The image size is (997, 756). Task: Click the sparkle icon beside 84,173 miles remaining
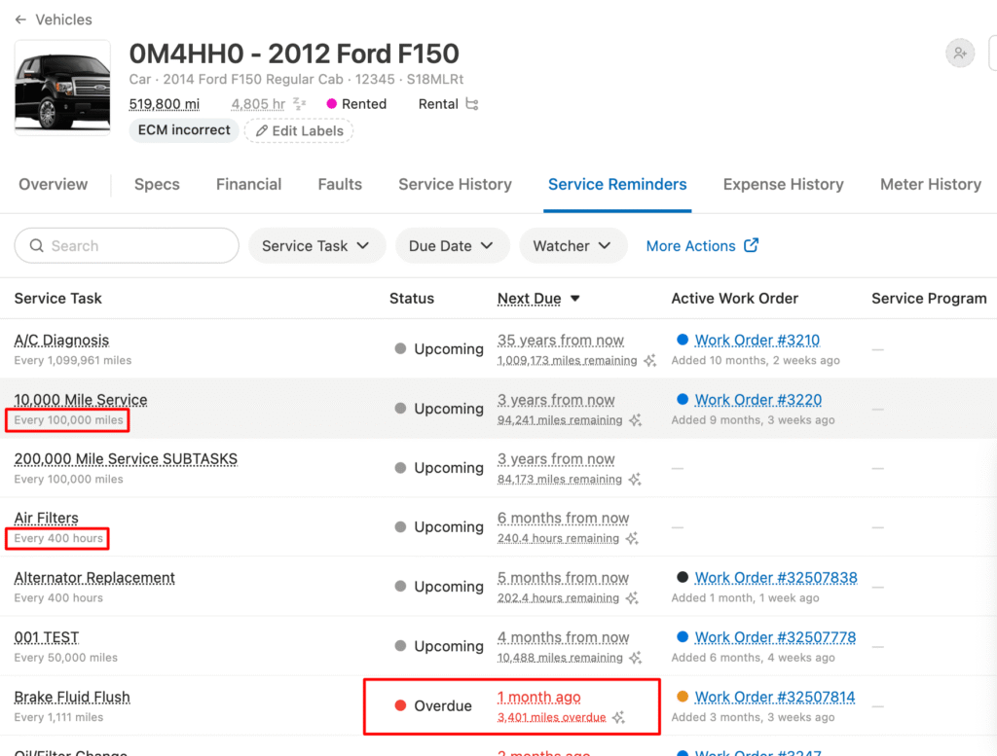tap(635, 479)
